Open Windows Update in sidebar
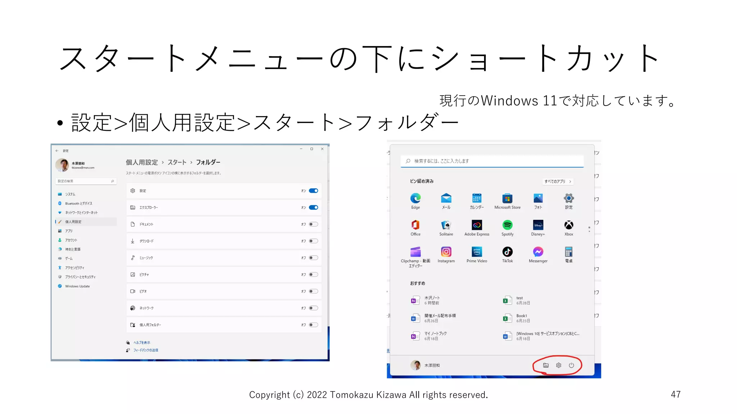Viewport: 737px width, 414px height. 86,286
